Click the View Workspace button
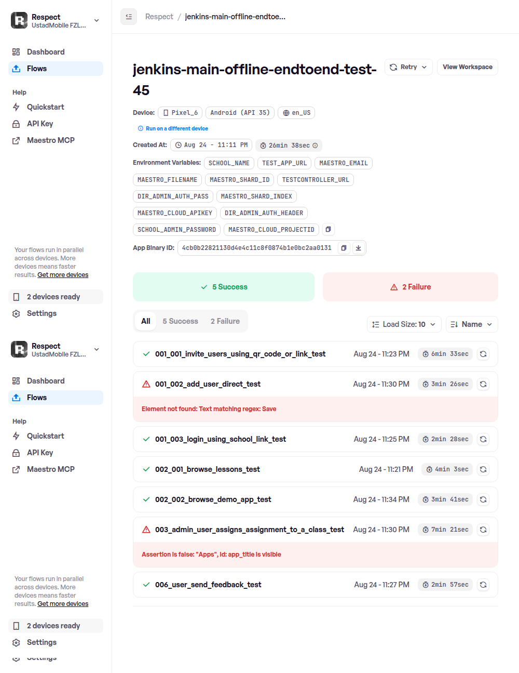Image resolution: width=519 pixels, height=673 pixels. coord(468,67)
